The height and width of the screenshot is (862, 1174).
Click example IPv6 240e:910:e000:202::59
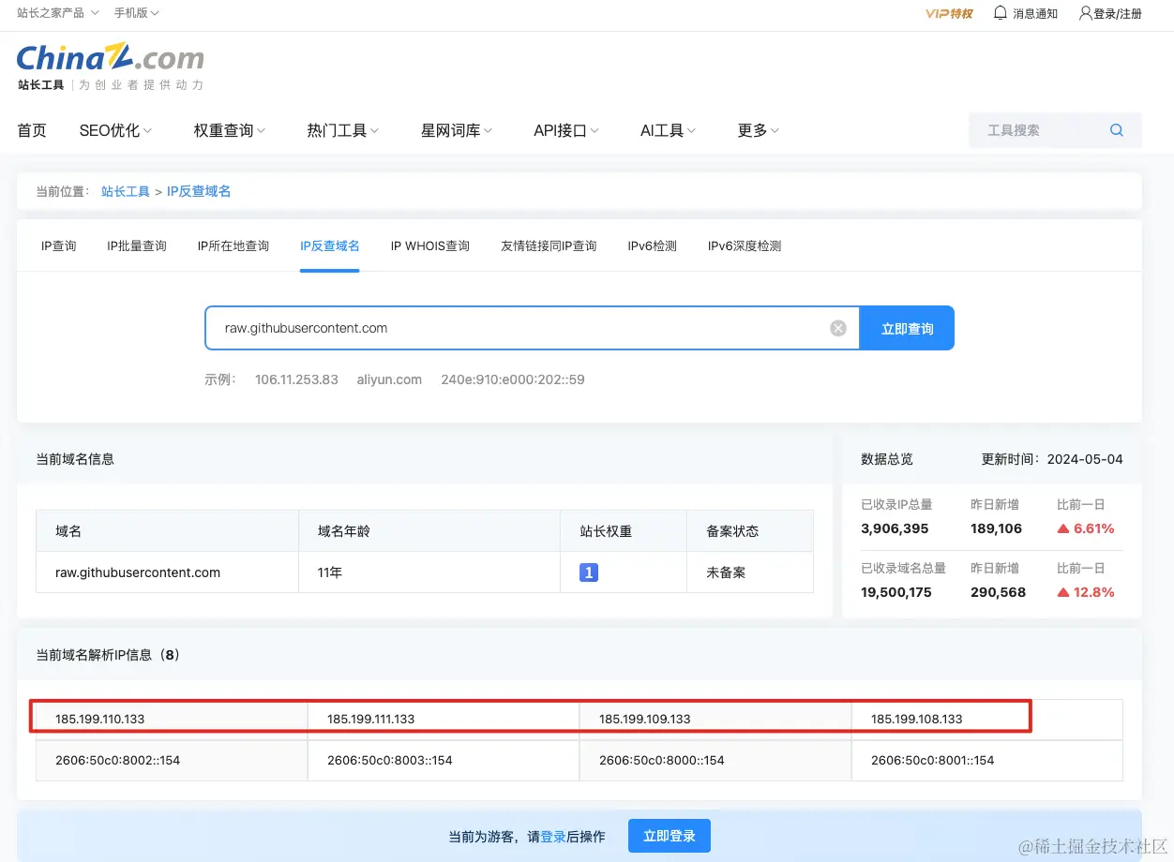513,379
